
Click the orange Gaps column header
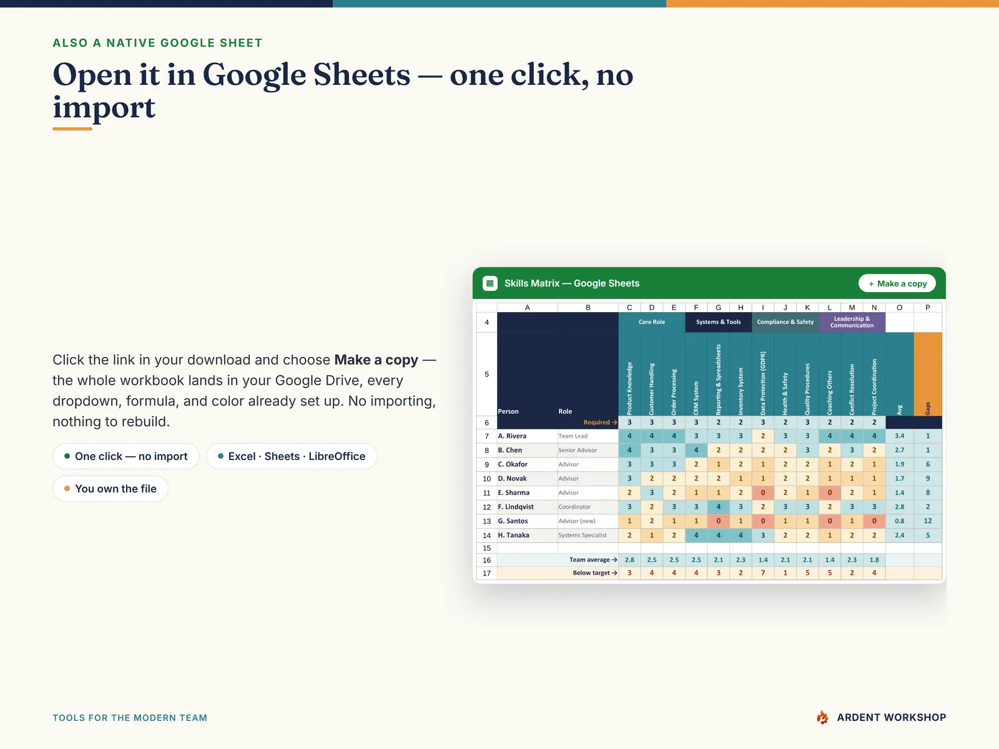(928, 374)
